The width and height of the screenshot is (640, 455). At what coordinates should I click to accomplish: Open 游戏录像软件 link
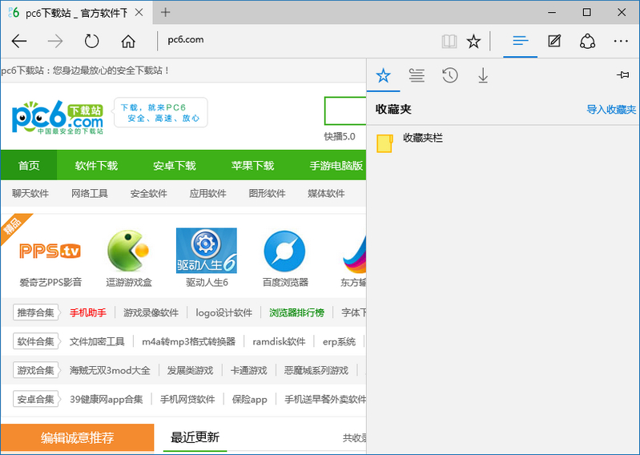(151, 312)
